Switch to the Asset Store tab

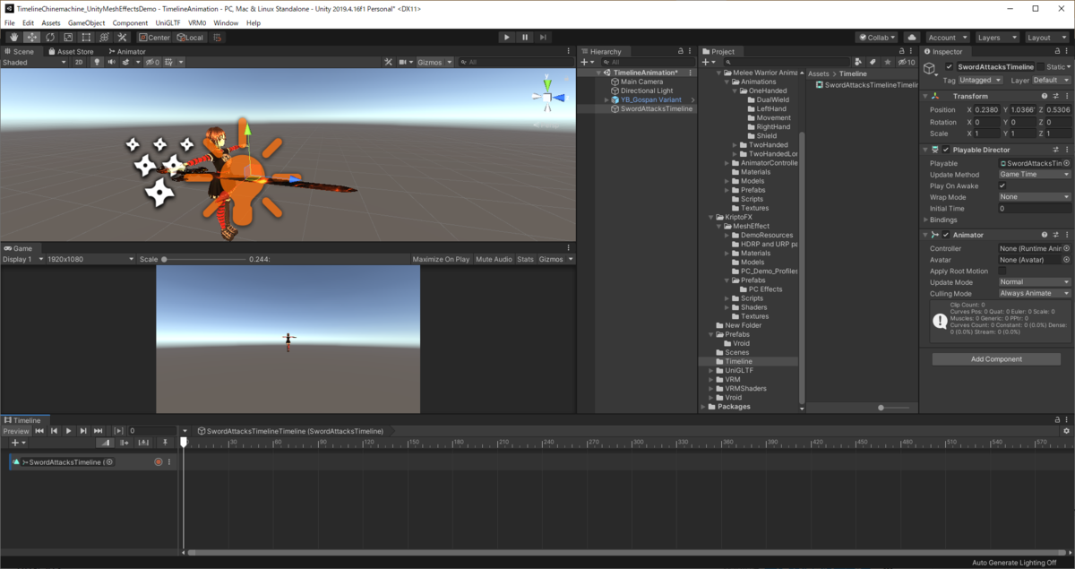[x=72, y=51]
